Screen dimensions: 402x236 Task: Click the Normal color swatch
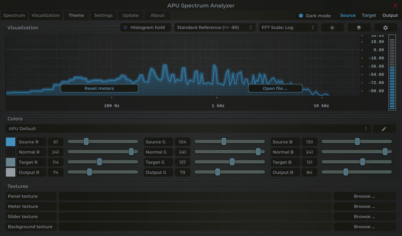[11, 152]
